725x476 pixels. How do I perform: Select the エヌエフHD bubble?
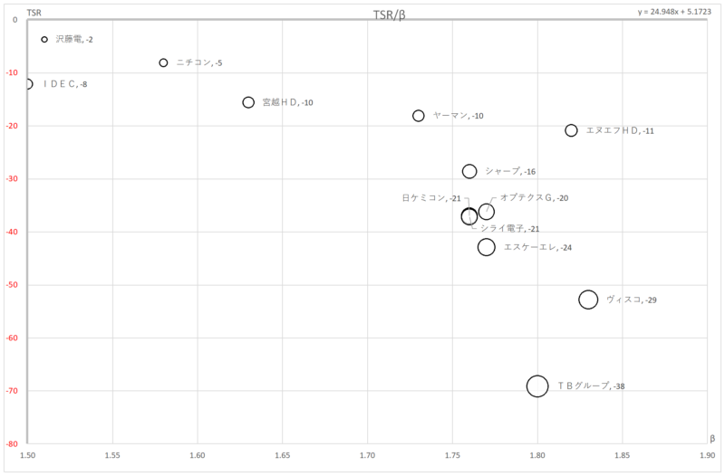click(x=571, y=130)
